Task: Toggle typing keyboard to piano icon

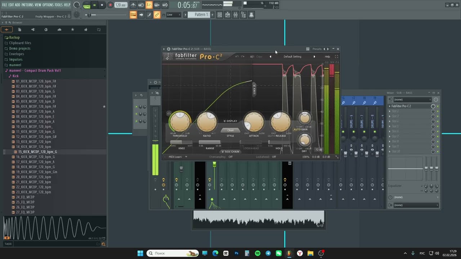Action: click(x=133, y=15)
